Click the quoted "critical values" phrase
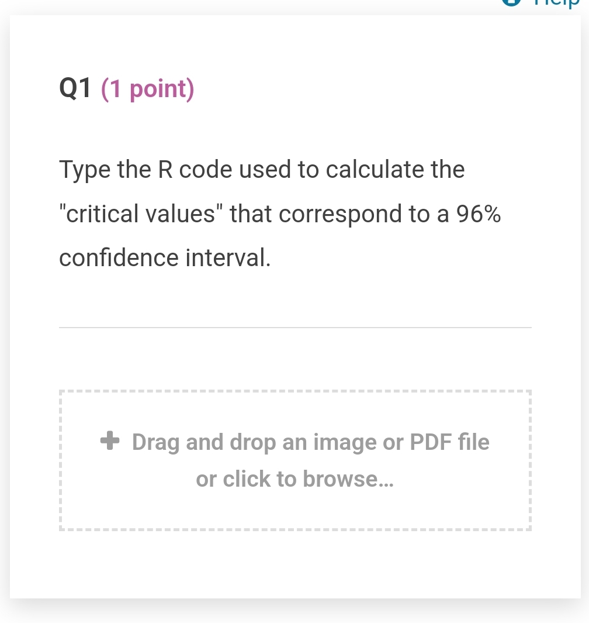This screenshot has width=589, height=623. click(x=141, y=214)
